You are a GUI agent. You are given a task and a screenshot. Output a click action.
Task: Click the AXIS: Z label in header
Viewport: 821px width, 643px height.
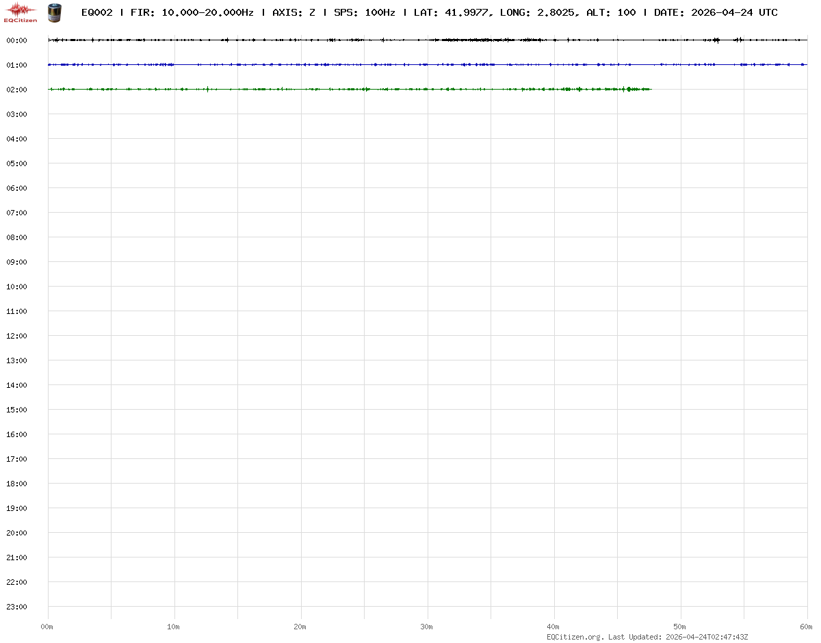294,12
